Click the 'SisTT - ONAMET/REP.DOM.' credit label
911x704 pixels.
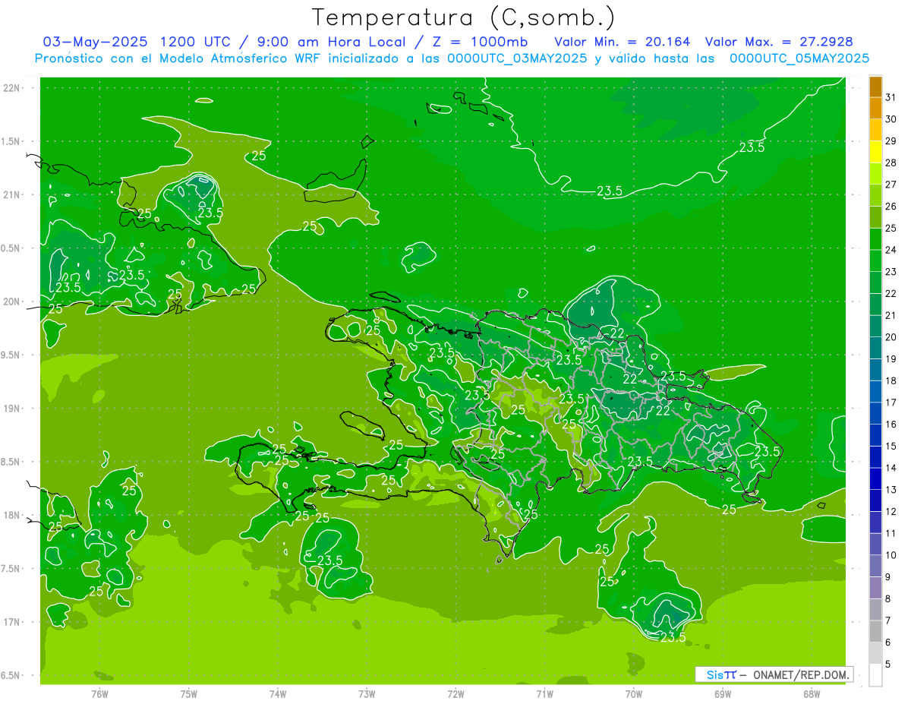tap(774, 674)
